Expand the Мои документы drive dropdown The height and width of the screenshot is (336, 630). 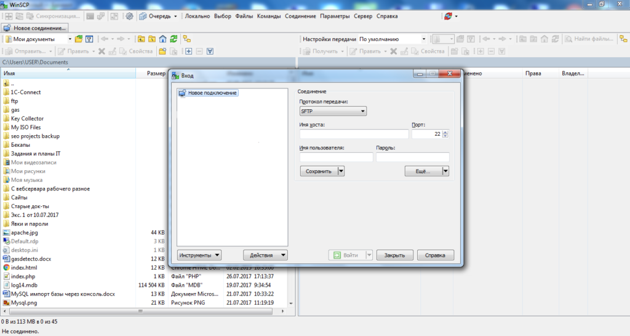(70, 39)
